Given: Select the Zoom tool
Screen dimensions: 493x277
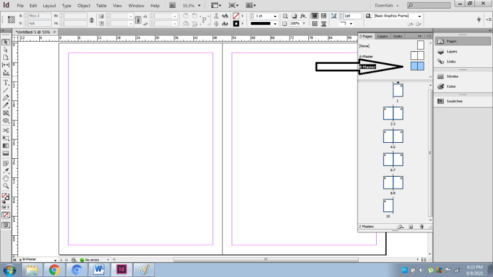Looking at the screenshot, I should tap(6, 186).
